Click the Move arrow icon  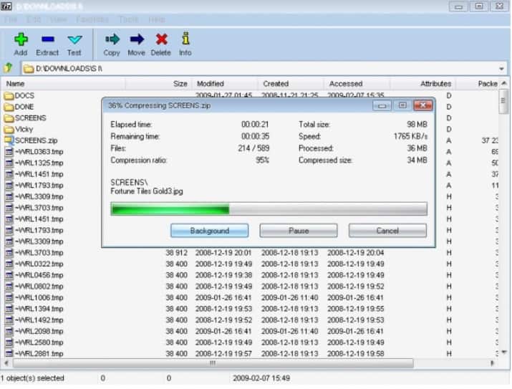point(136,40)
